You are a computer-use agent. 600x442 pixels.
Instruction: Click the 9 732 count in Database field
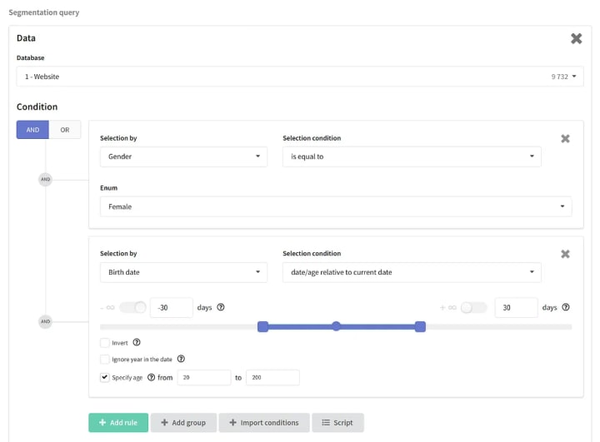click(559, 77)
